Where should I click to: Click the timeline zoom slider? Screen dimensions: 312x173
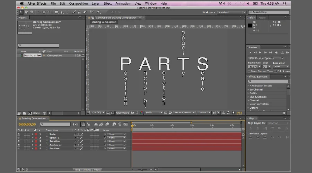[142, 170]
